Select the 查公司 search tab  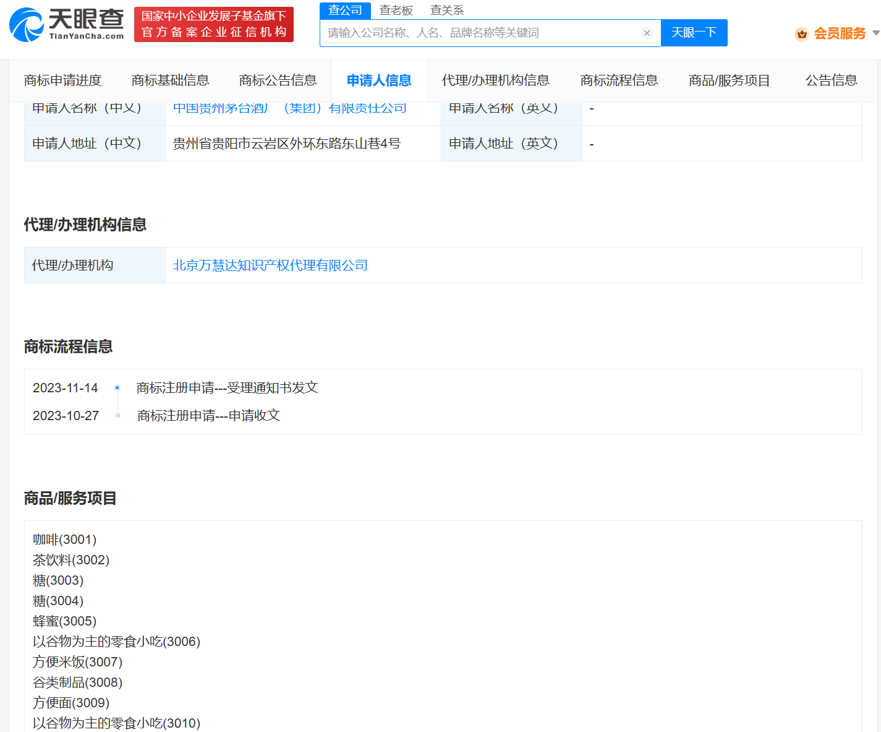pyautogui.click(x=345, y=11)
